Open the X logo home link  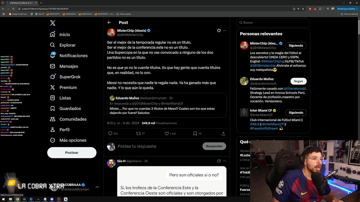pyautogui.click(x=53, y=23)
